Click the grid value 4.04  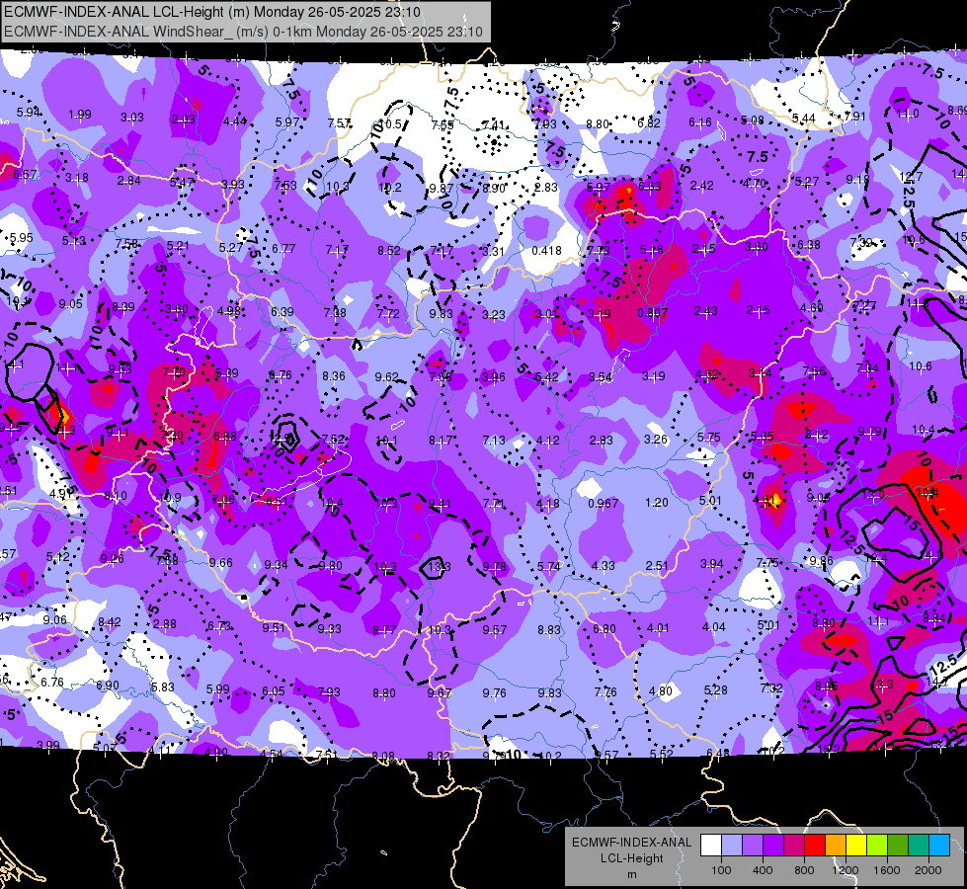click(x=713, y=627)
